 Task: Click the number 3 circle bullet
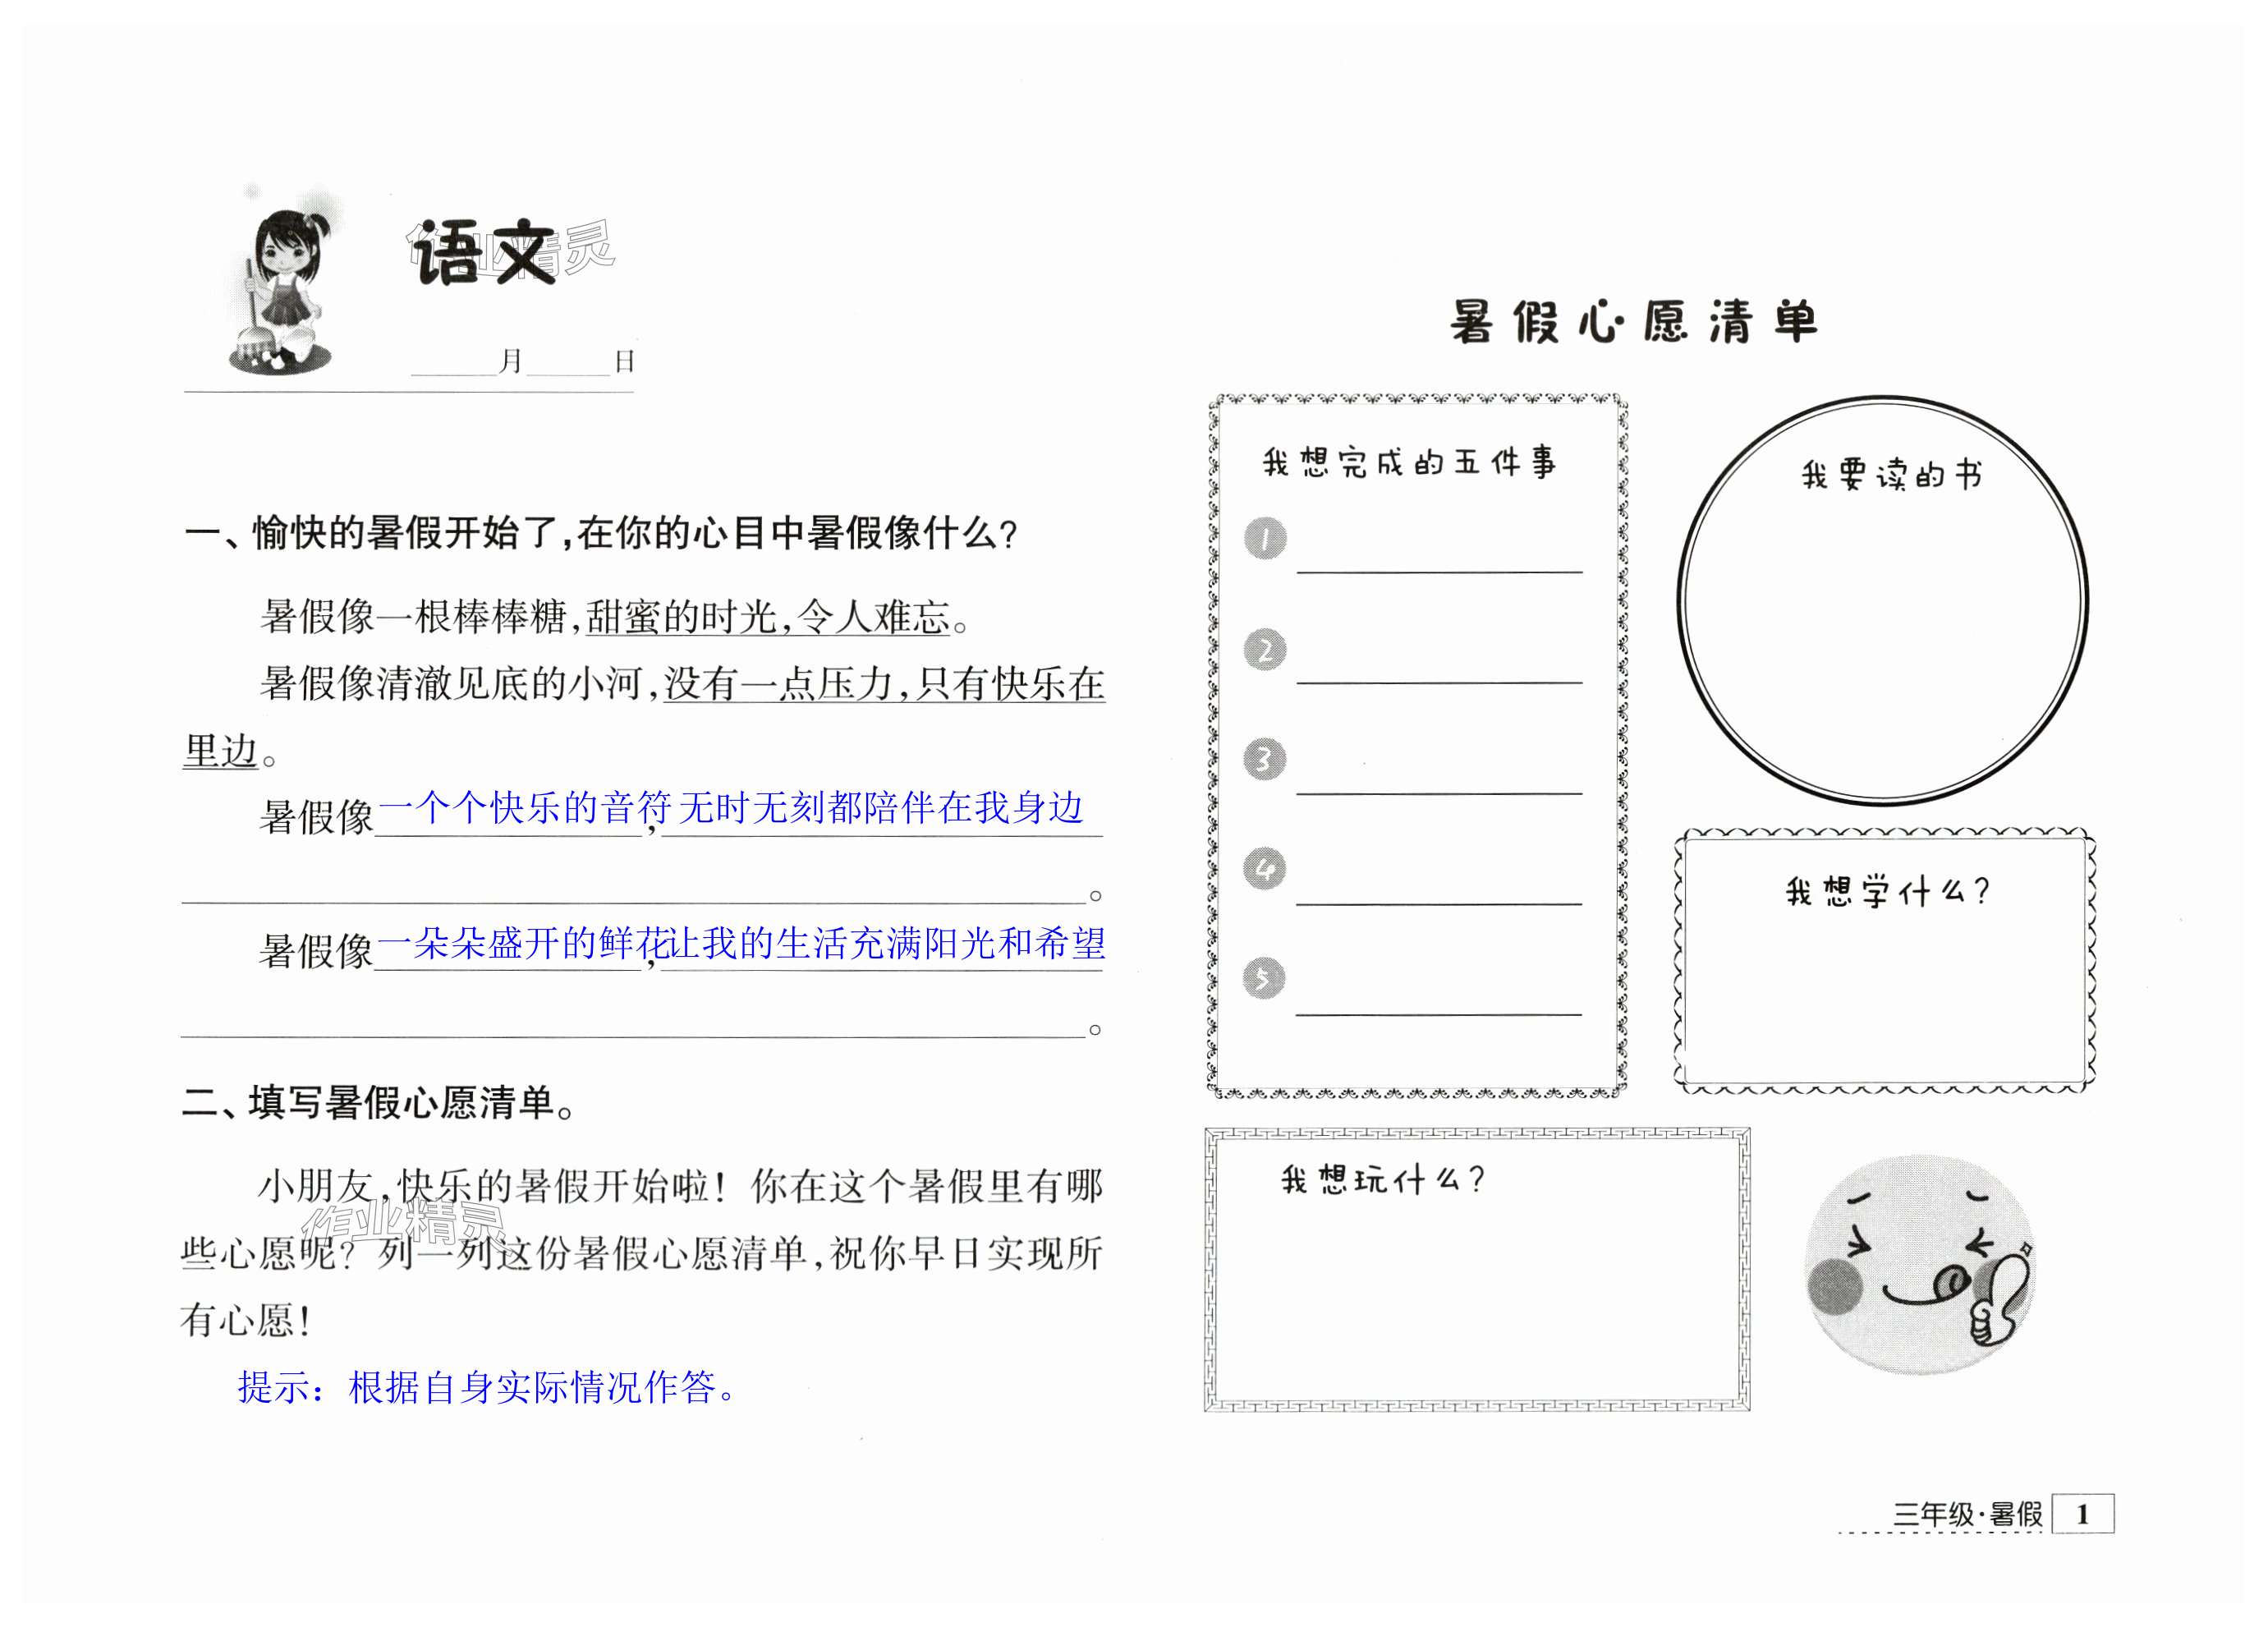1265,759
